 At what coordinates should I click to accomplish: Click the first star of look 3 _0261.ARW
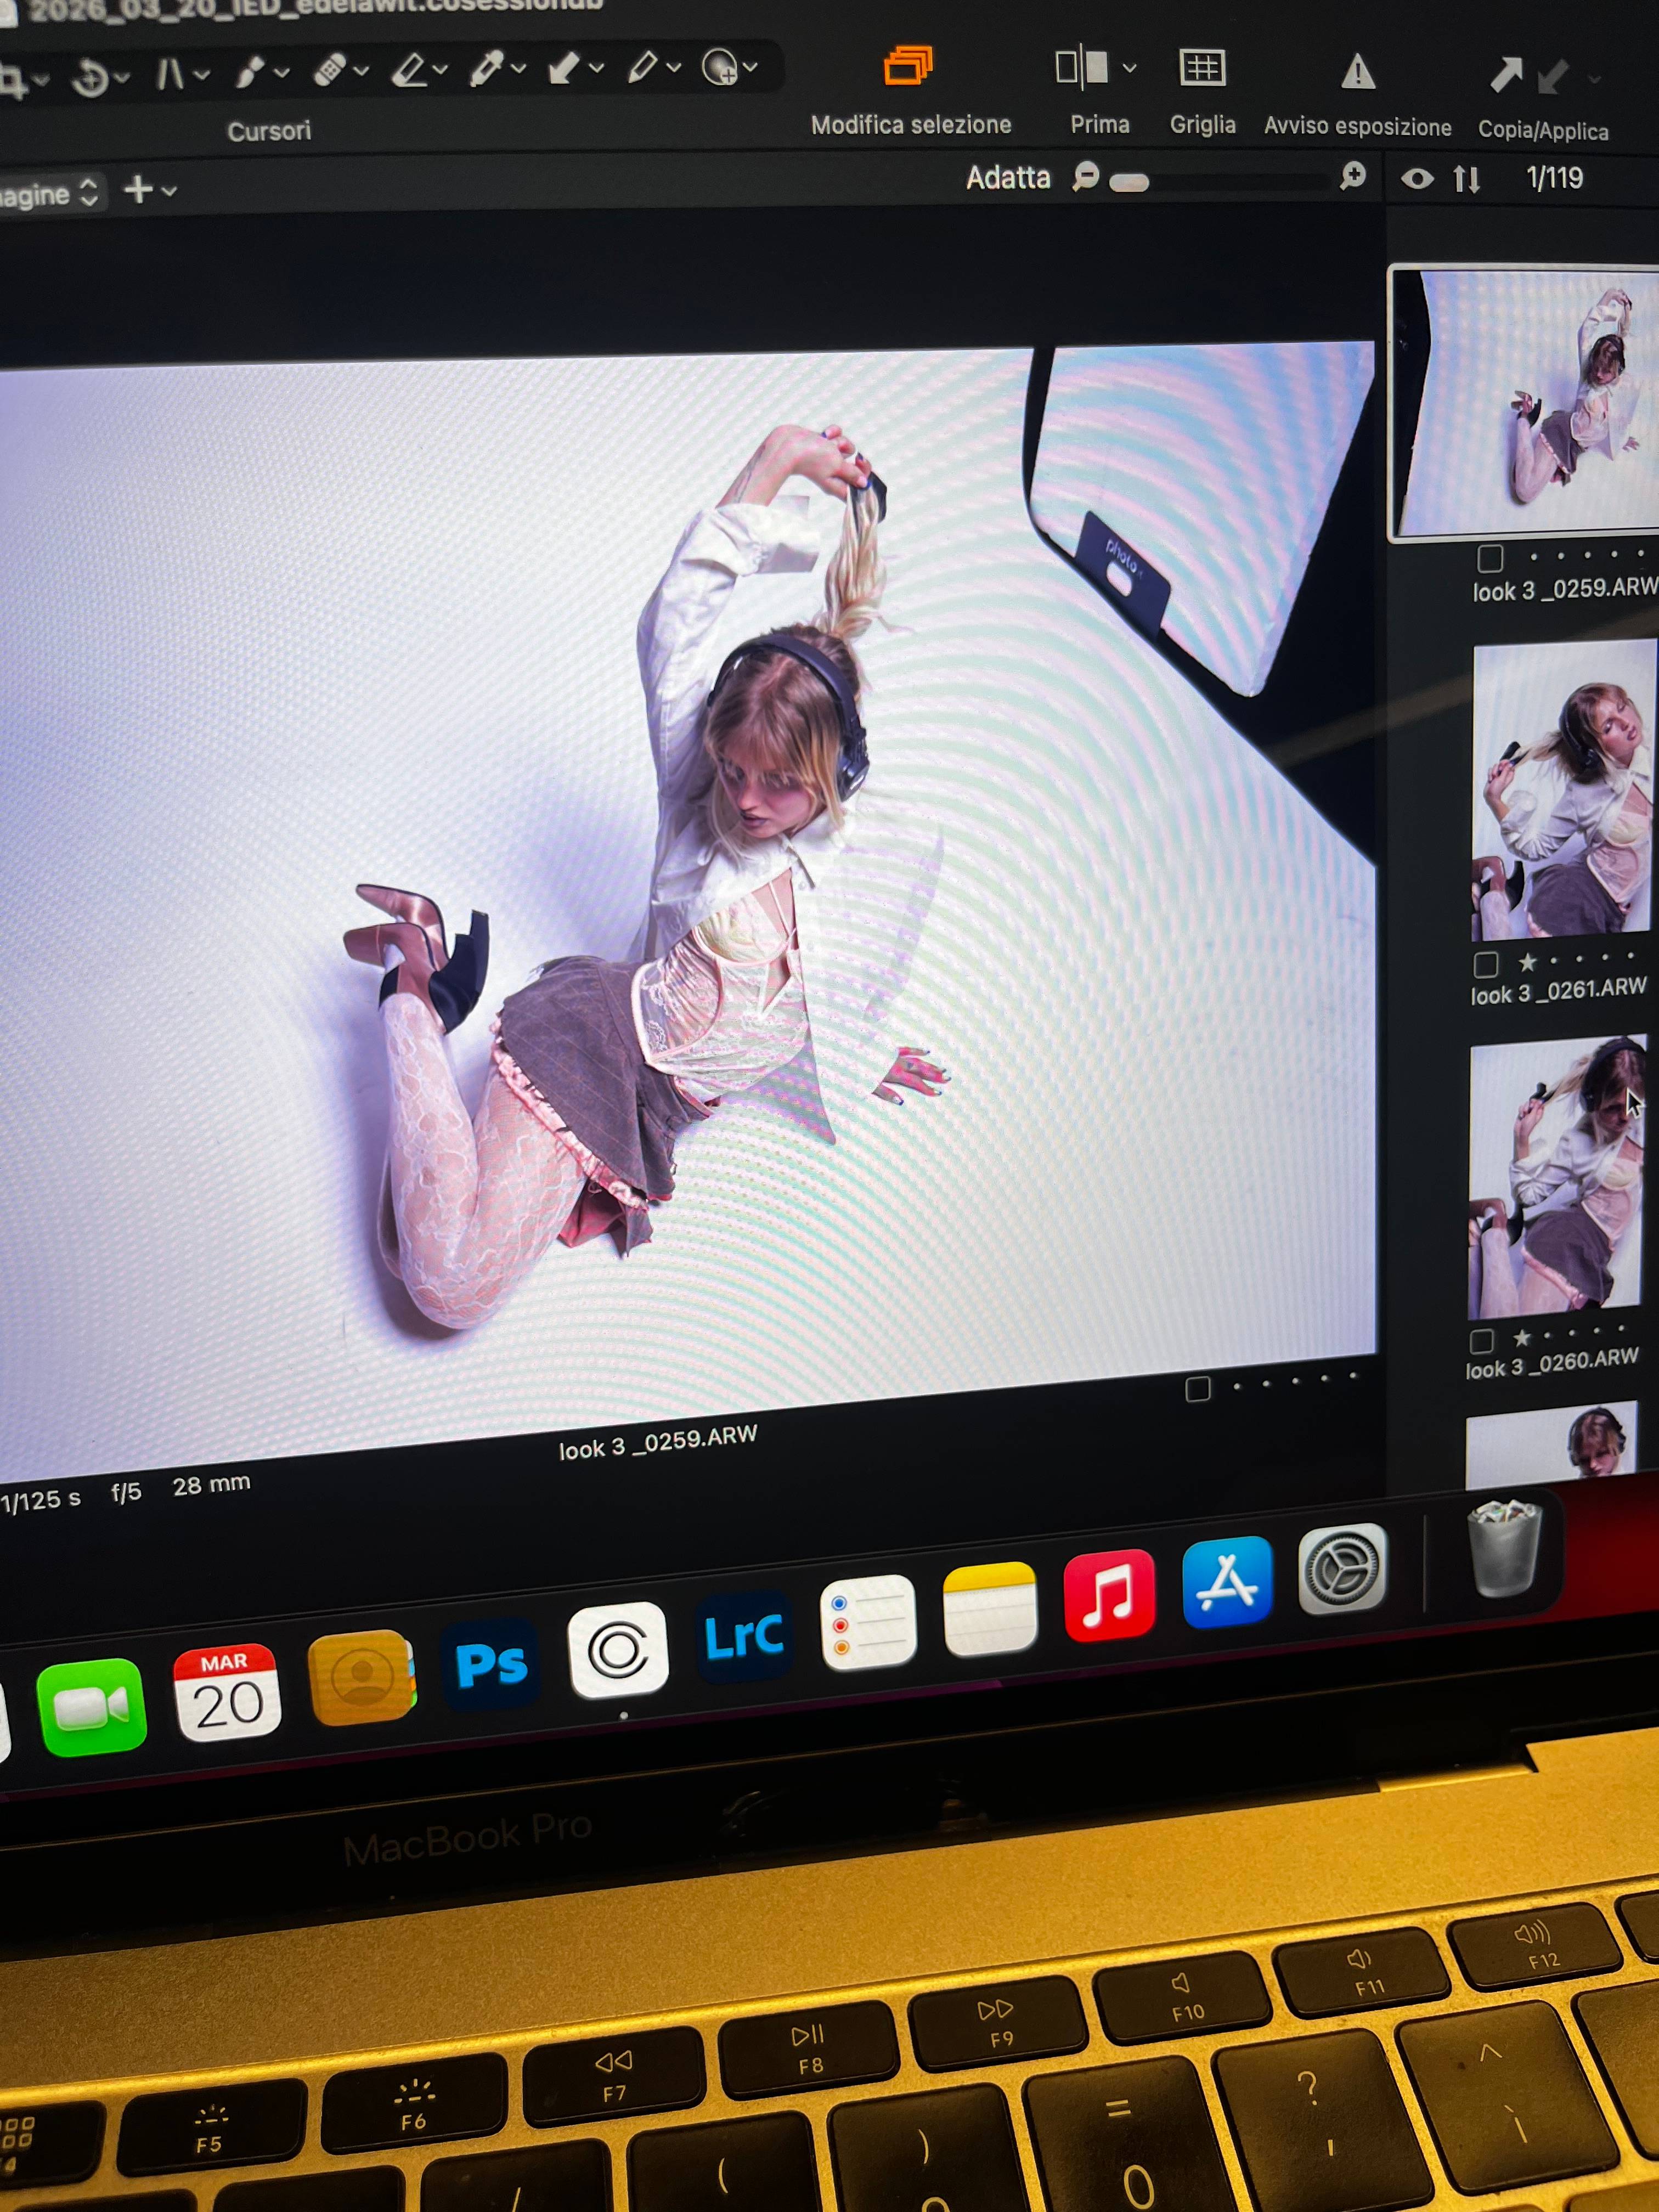[1527, 962]
